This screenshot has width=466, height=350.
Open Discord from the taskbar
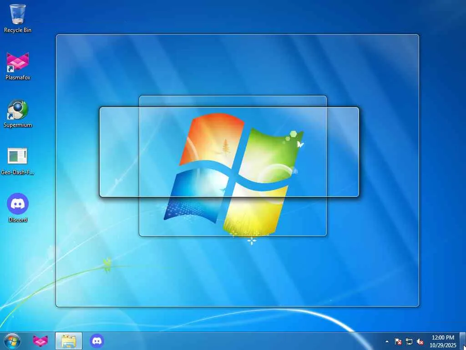coord(97,341)
